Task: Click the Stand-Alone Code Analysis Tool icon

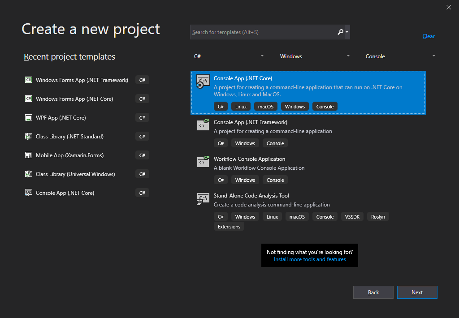Action: click(203, 198)
